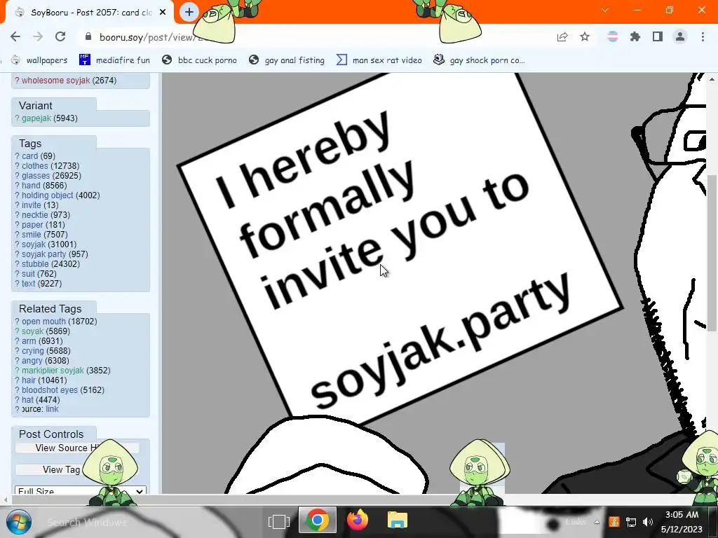Viewport: 718px width, 538px height.
Task: Open the gapejak variant tag
Action: point(36,118)
